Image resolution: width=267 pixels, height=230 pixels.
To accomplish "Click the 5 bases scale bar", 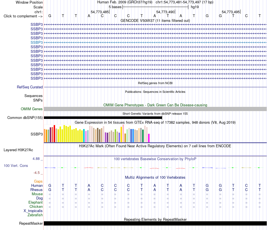I will [155, 7].
